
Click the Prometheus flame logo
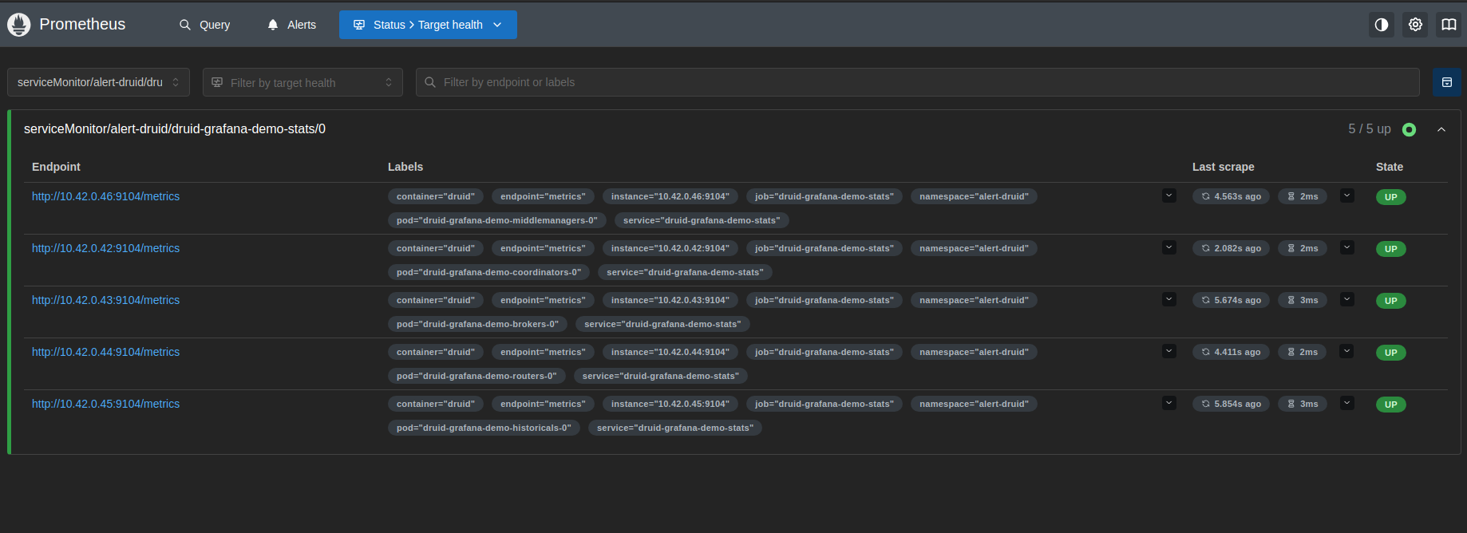[x=18, y=25]
